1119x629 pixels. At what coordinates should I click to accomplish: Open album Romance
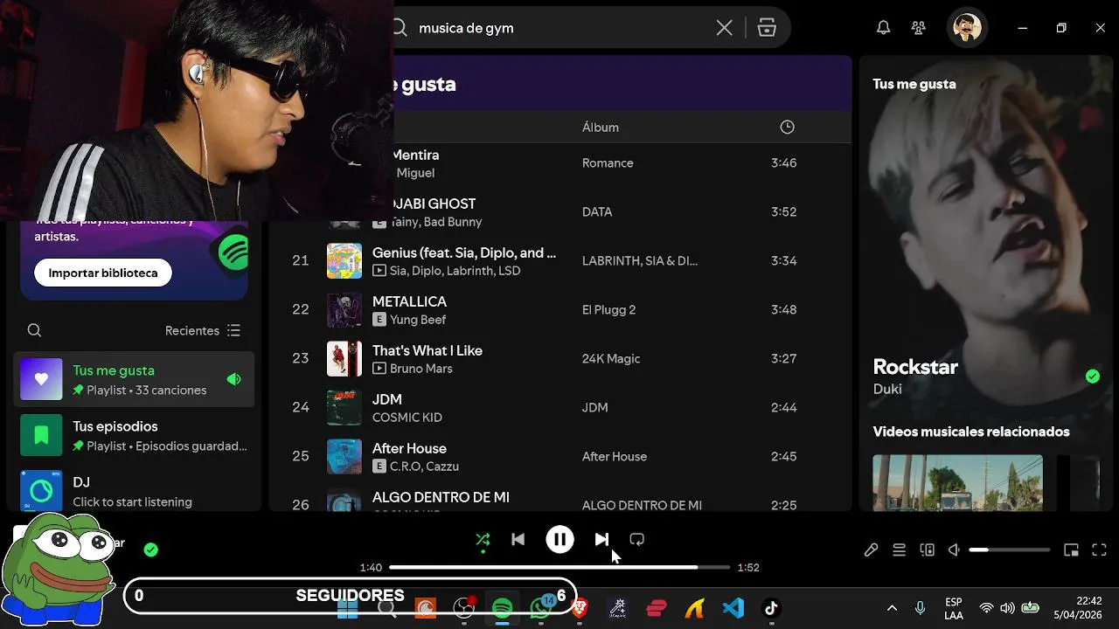608,163
